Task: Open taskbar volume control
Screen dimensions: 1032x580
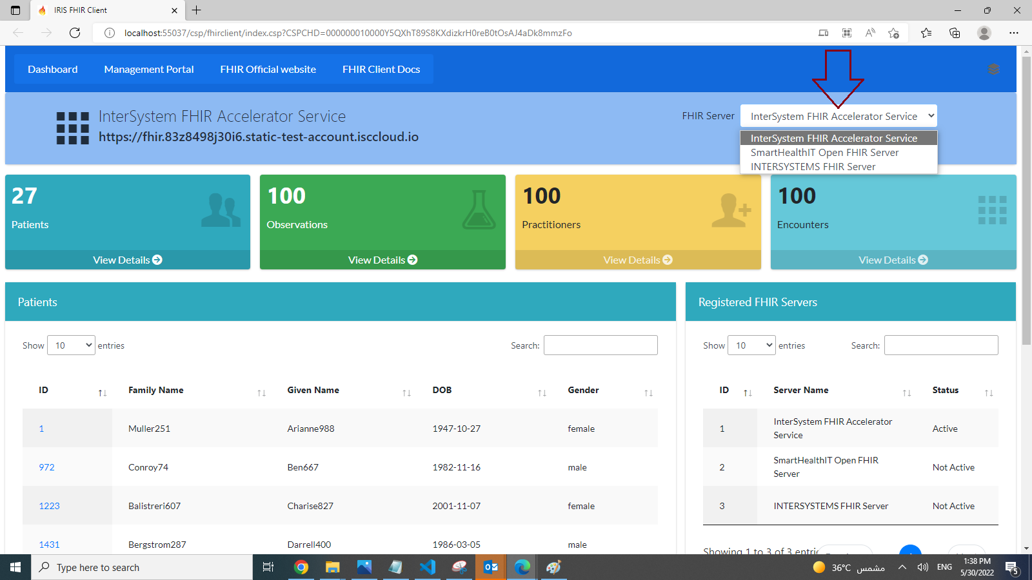Action: point(923,567)
